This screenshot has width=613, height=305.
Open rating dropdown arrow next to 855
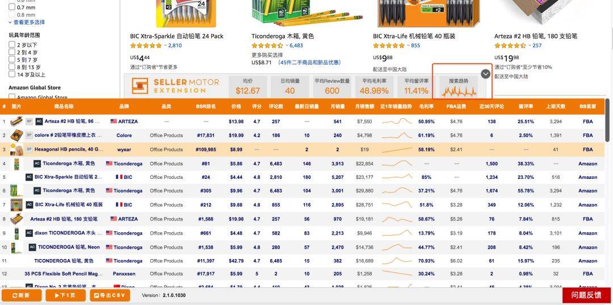tap(408, 45)
